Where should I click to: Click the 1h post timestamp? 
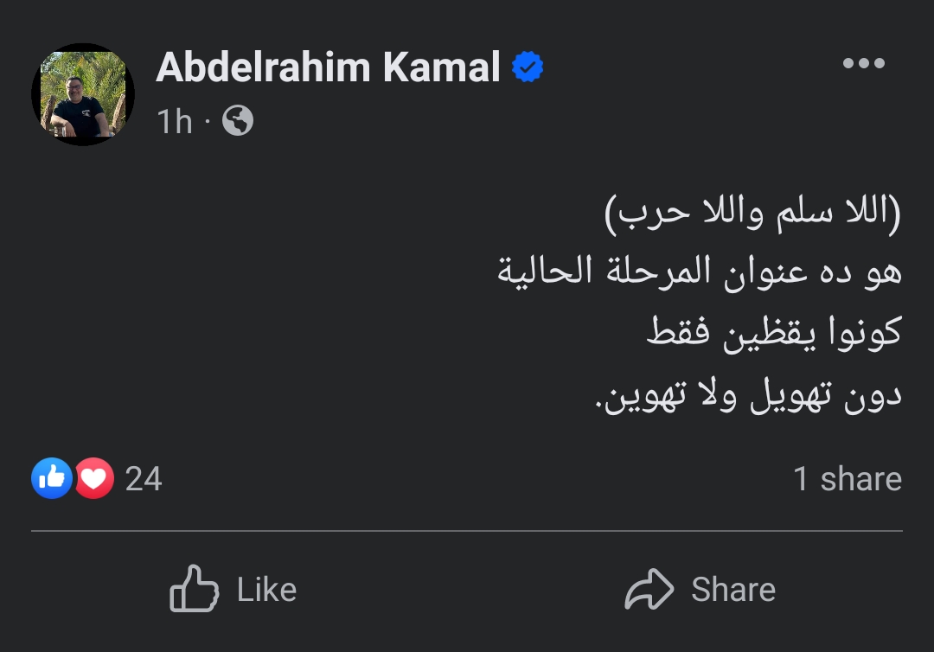[x=175, y=122]
